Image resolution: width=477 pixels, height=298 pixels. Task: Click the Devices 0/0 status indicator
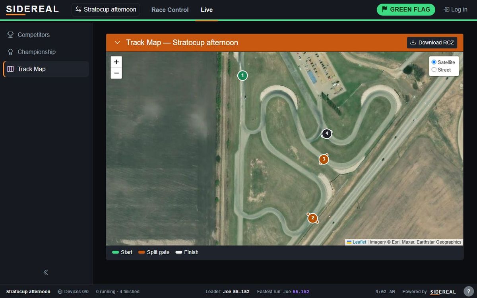click(x=73, y=292)
